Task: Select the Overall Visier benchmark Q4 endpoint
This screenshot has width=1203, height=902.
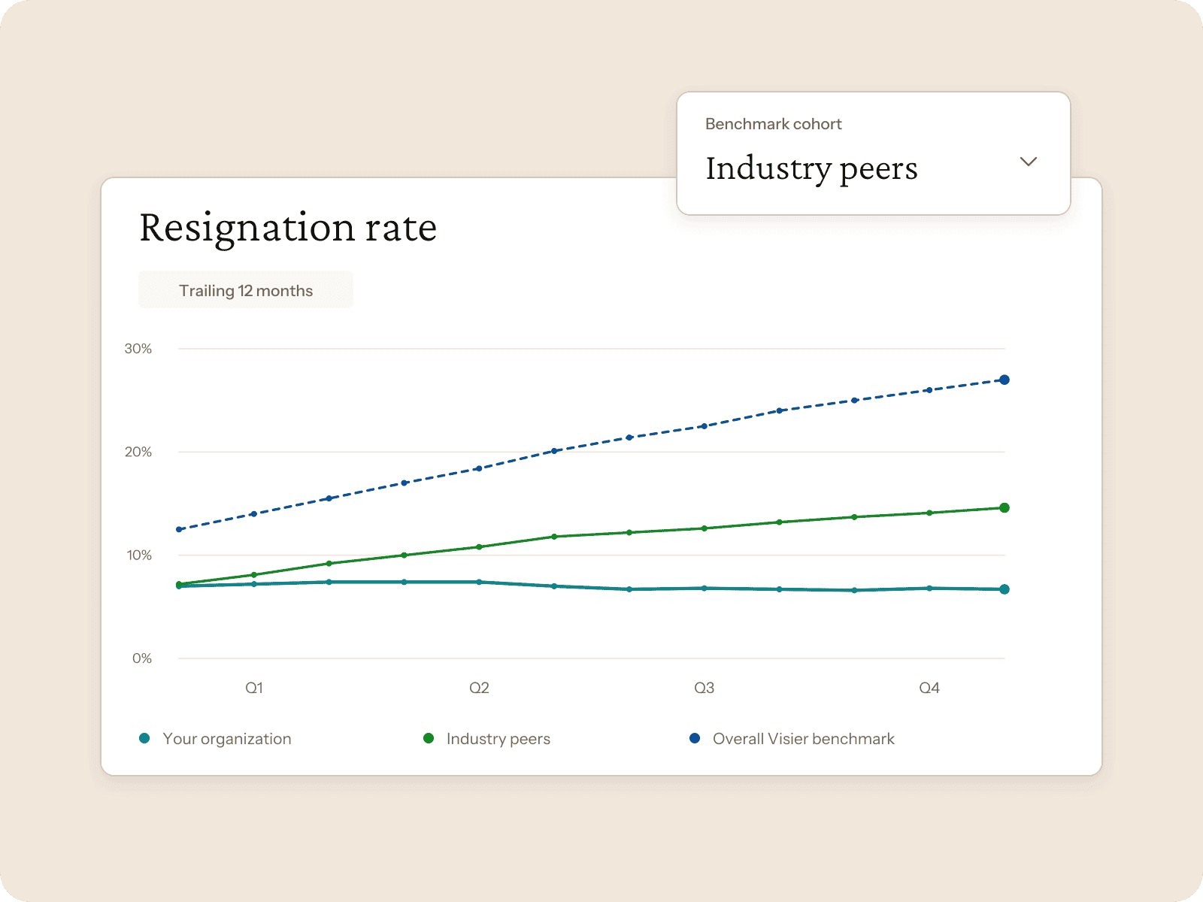Action: [1004, 380]
